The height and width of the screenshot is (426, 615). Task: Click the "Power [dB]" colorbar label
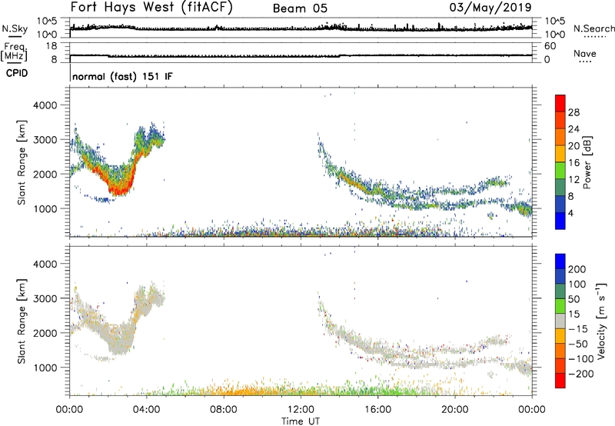(x=587, y=162)
